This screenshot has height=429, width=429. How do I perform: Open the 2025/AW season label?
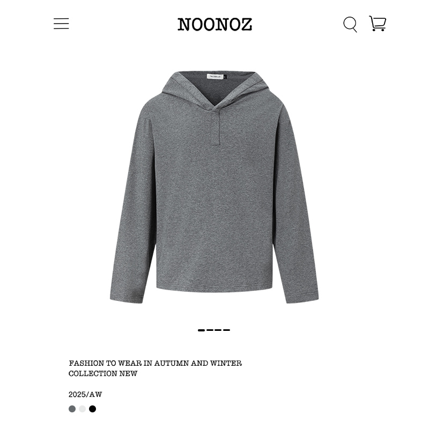coord(85,395)
